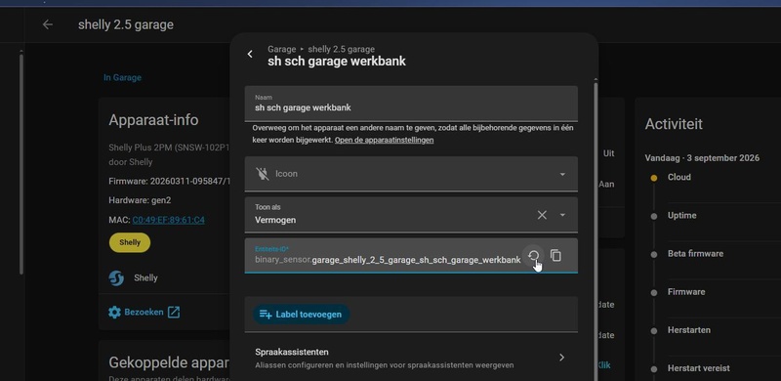This screenshot has width=781, height=381.
Task: Reset the entity ID with the restore icon
Action: coord(533,256)
